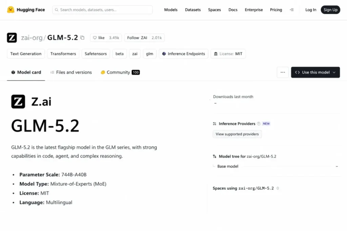Click the GLM-5.2 model title link
Screen dimensions: 347x231
(63, 38)
